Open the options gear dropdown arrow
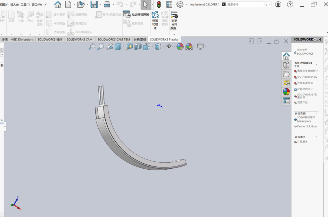This screenshot has width=328, height=217. tap(186, 4)
